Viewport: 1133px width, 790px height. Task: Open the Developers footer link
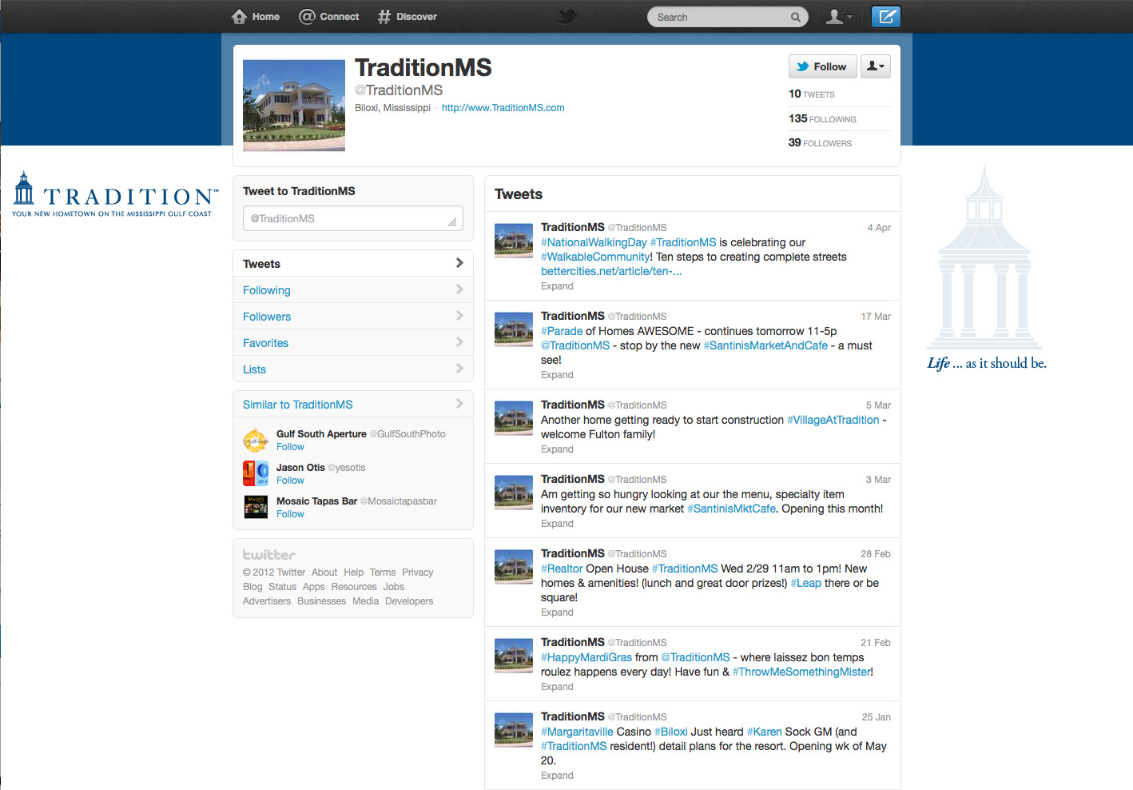point(409,601)
